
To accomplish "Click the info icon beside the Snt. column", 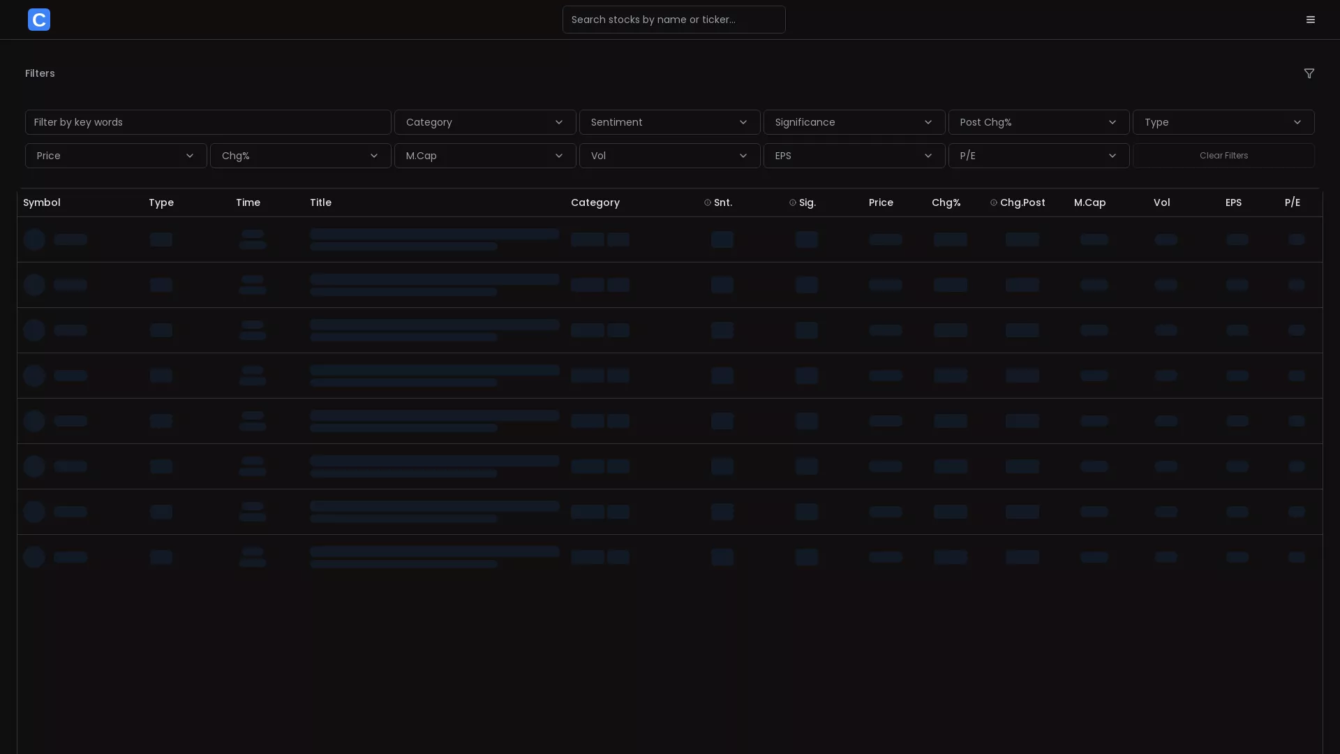I will (x=707, y=202).
